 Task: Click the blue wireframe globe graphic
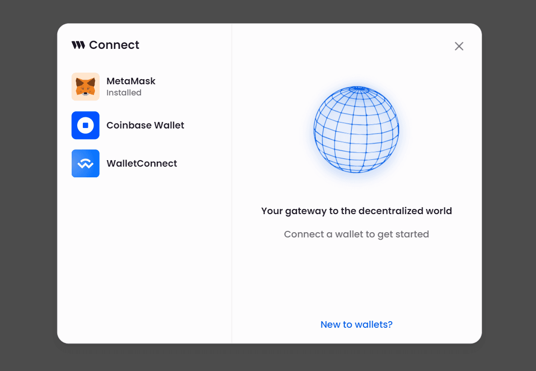click(356, 129)
